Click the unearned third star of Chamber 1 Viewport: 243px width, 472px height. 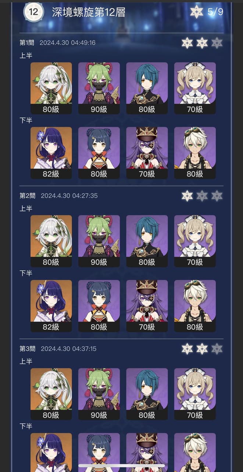[x=217, y=43]
